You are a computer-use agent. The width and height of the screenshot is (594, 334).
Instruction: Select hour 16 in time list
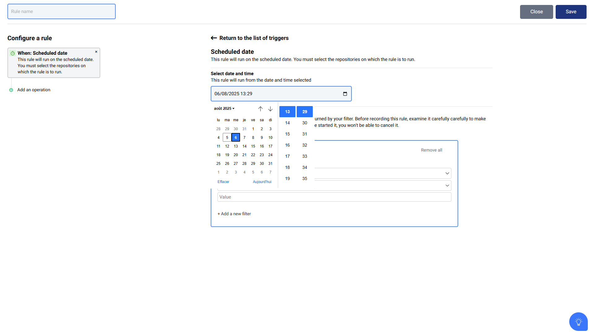287,145
